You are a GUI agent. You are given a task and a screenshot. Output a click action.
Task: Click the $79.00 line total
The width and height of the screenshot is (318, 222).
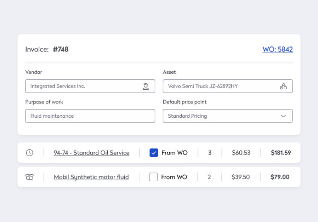pos(280,177)
